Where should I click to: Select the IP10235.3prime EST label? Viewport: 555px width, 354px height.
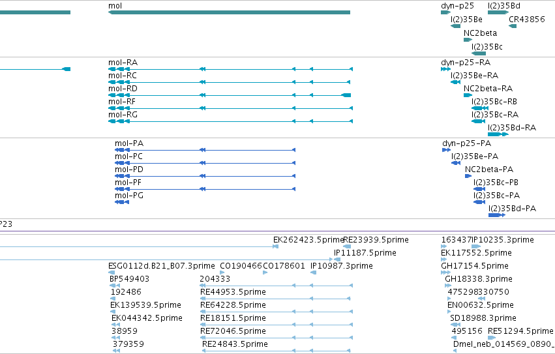(503, 241)
